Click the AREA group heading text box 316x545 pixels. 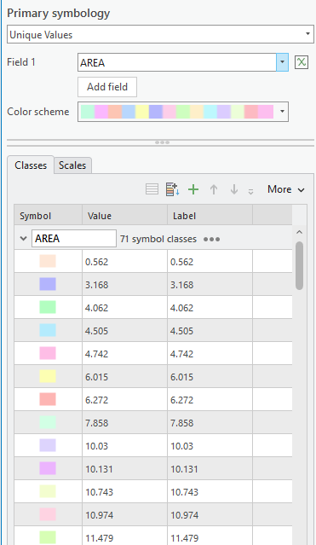pyautogui.click(x=74, y=239)
